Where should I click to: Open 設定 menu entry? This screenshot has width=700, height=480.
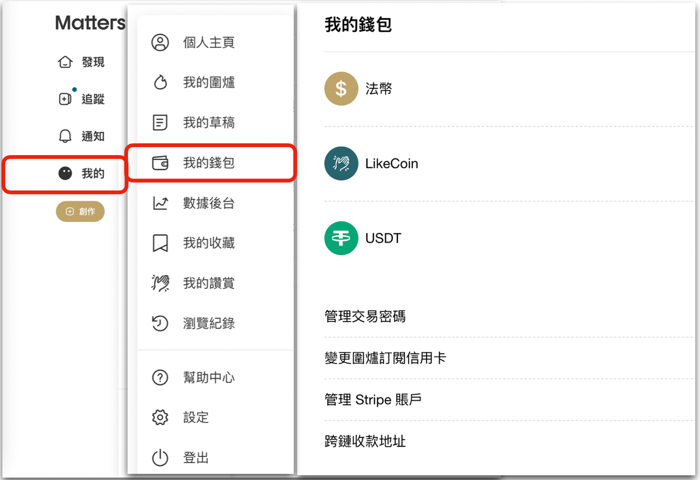[x=196, y=418]
